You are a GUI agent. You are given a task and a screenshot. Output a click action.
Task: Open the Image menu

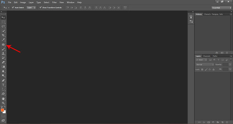[23, 2]
